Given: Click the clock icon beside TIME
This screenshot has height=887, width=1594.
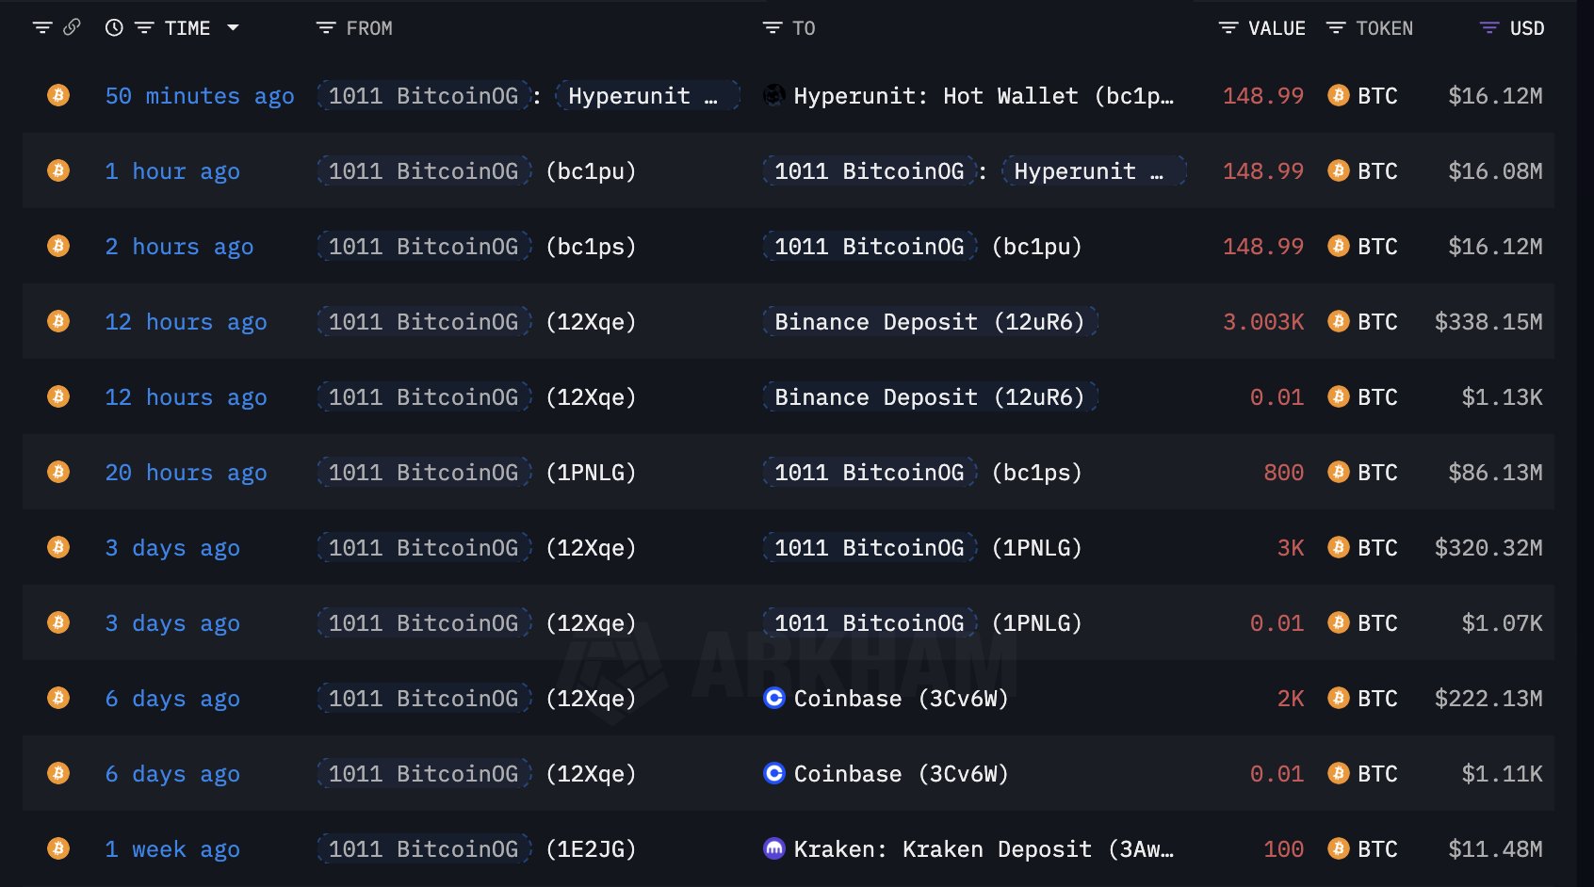Looking at the screenshot, I should pos(114,28).
